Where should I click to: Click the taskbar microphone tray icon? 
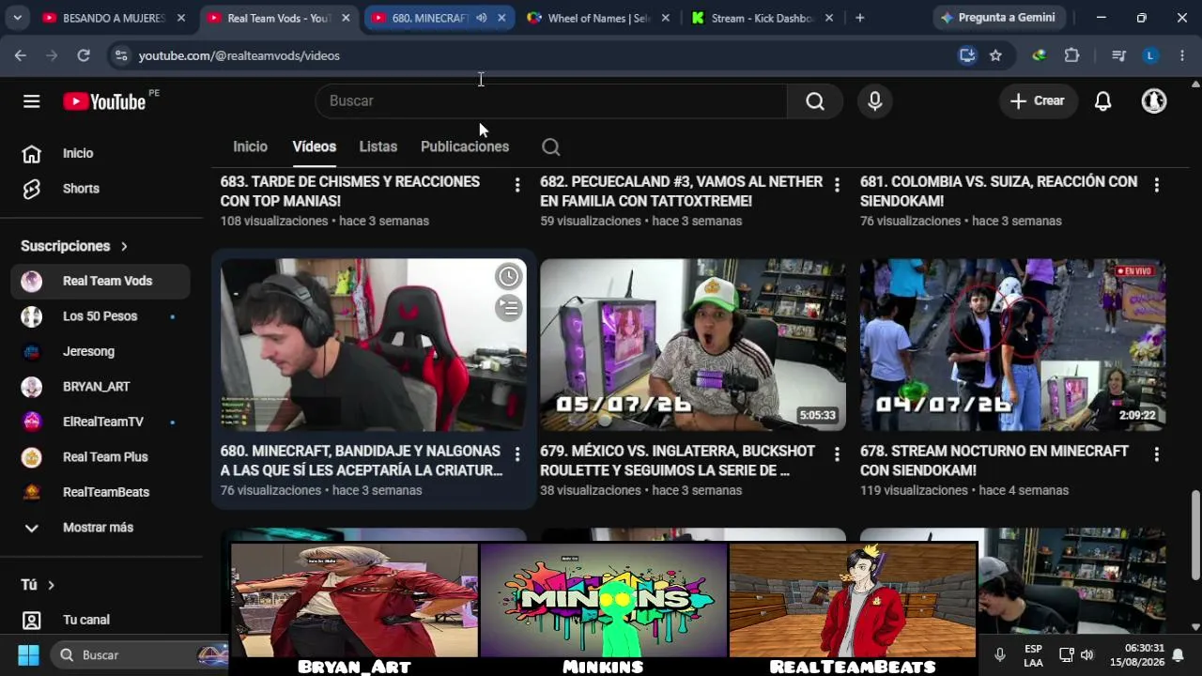tap(1000, 654)
